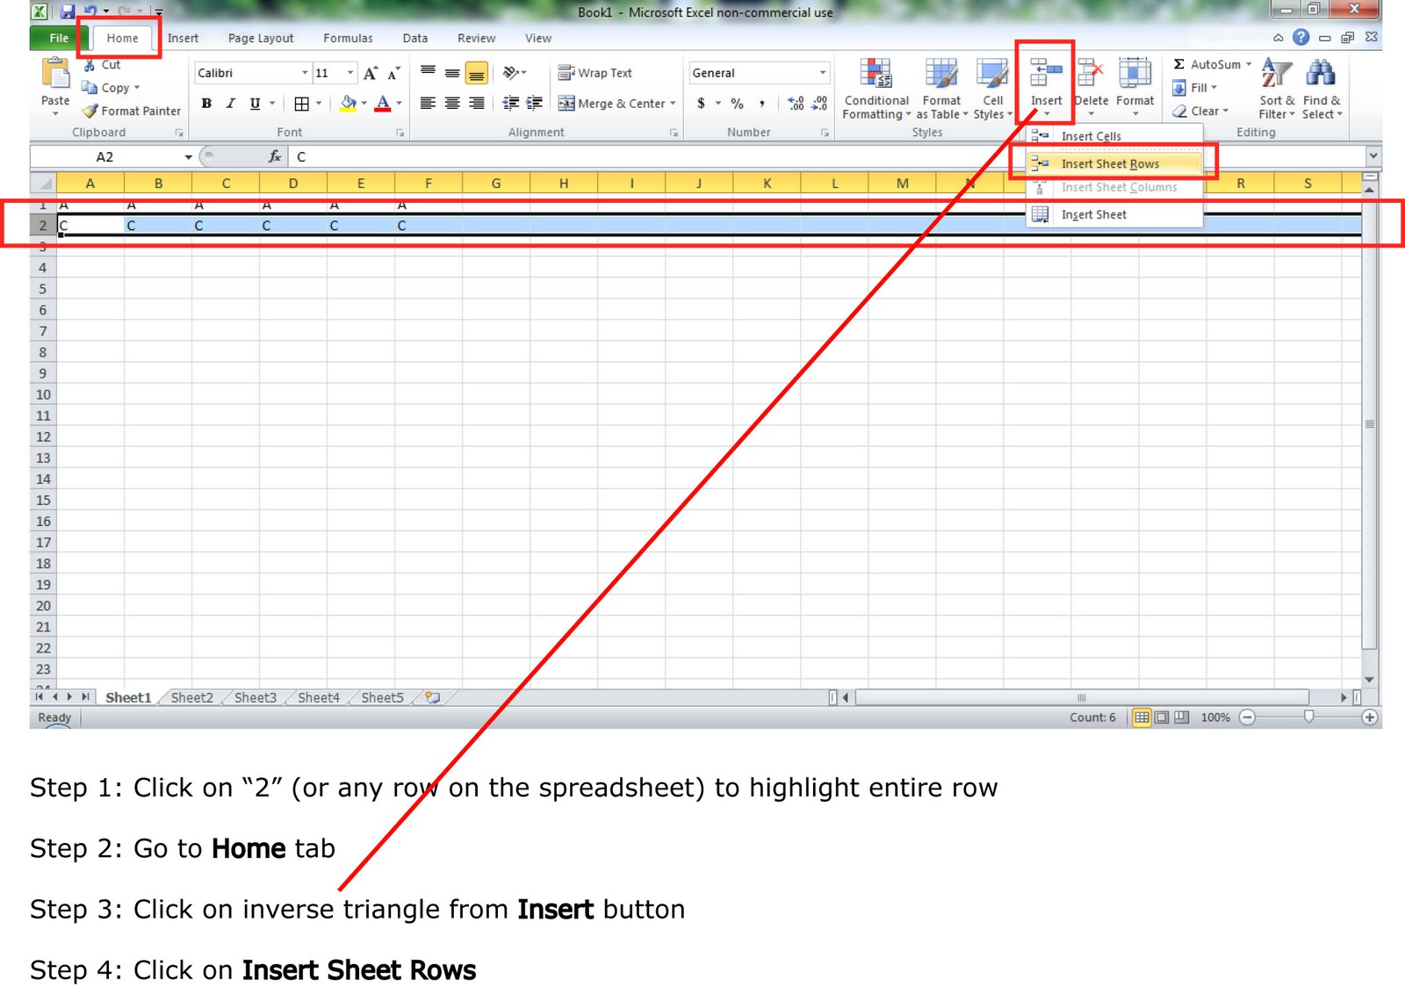Screen dimensions: 1405x987
Task: Open the Insert button dropdown arrow
Action: (1046, 115)
